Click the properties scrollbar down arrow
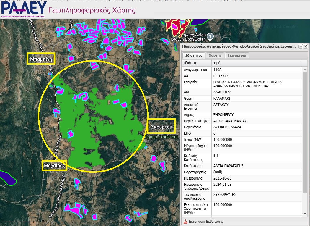The height and width of the screenshot is (226, 310). (x=305, y=214)
